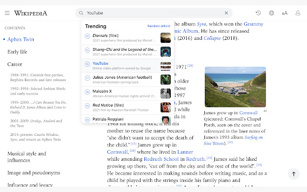Open Image and pseudonyms section
This screenshot has width=307, height=192.
pos(34,172)
